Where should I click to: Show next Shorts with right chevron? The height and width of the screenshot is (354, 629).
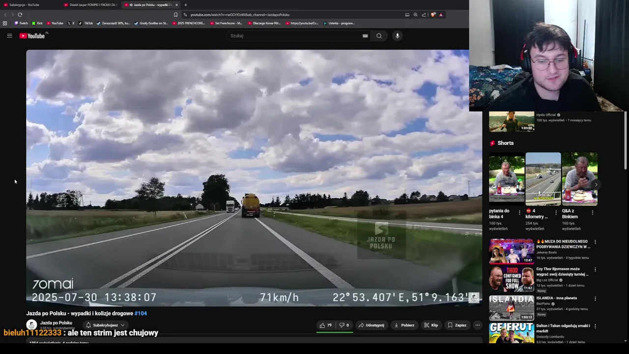click(x=596, y=185)
